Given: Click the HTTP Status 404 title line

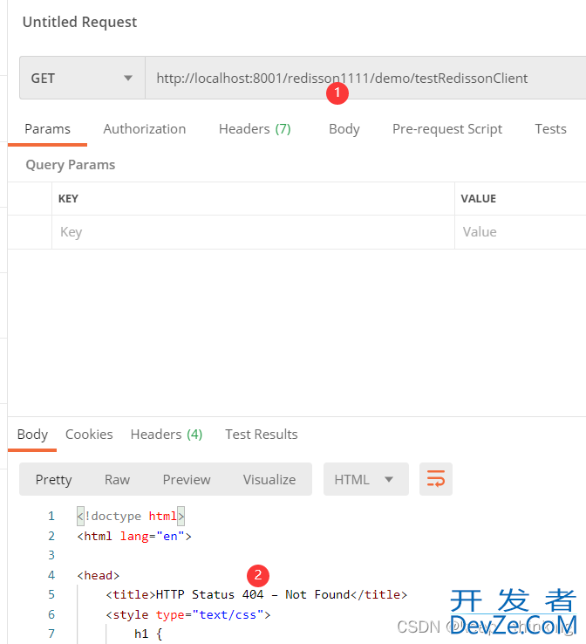Looking at the screenshot, I should pyautogui.click(x=256, y=594).
